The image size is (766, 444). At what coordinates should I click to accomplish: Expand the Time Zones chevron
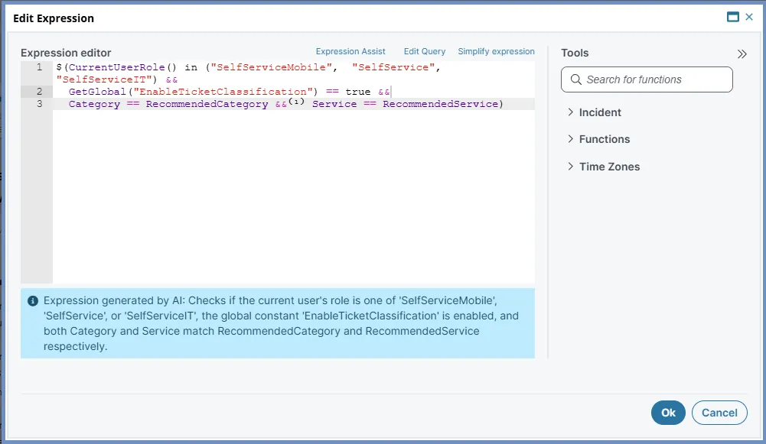pyautogui.click(x=570, y=167)
